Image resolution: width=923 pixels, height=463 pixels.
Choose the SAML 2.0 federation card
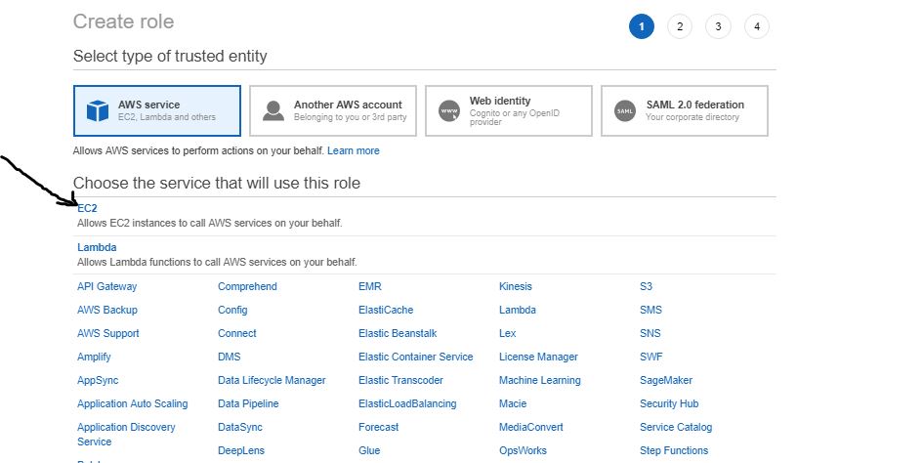[x=685, y=110]
